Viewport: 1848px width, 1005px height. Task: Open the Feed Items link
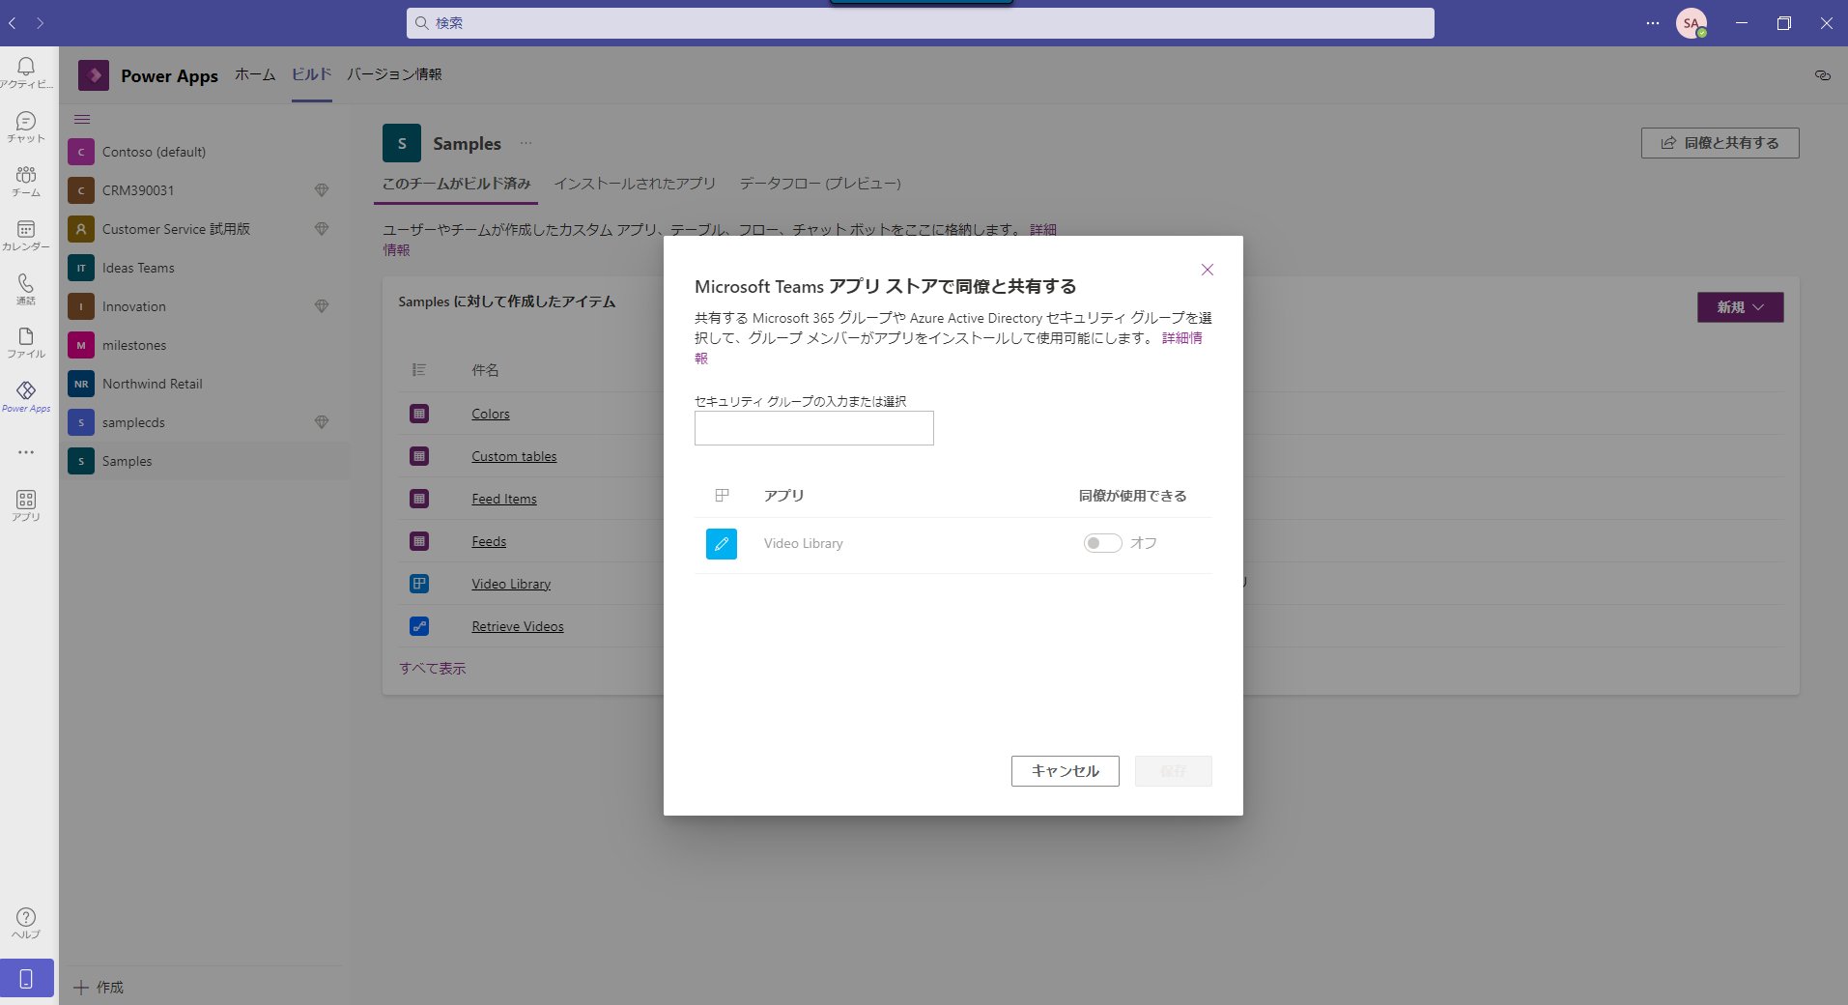click(x=504, y=499)
